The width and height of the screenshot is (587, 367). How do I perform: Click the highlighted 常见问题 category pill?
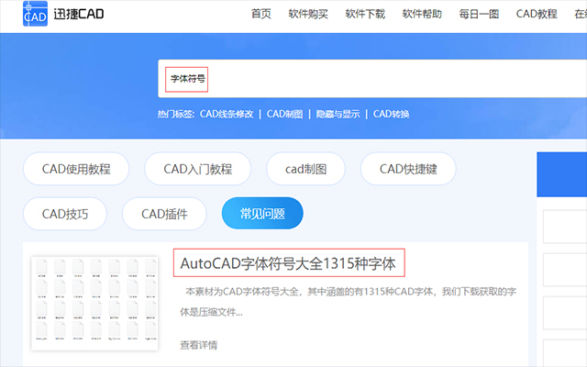pyautogui.click(x=262, y=214)
